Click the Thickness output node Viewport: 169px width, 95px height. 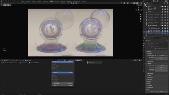click(94, 63)
